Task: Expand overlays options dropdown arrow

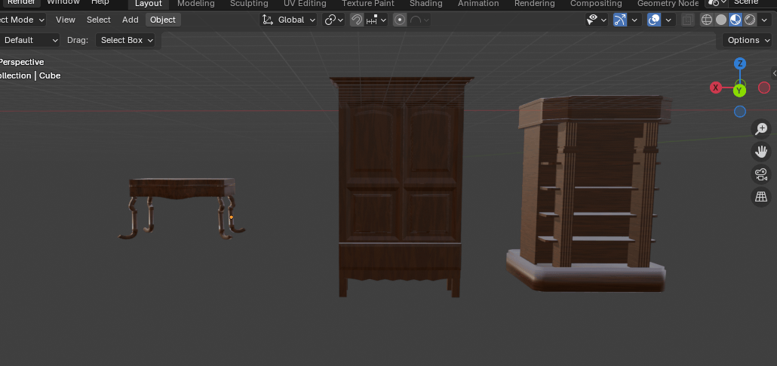Action: (668, 20)
